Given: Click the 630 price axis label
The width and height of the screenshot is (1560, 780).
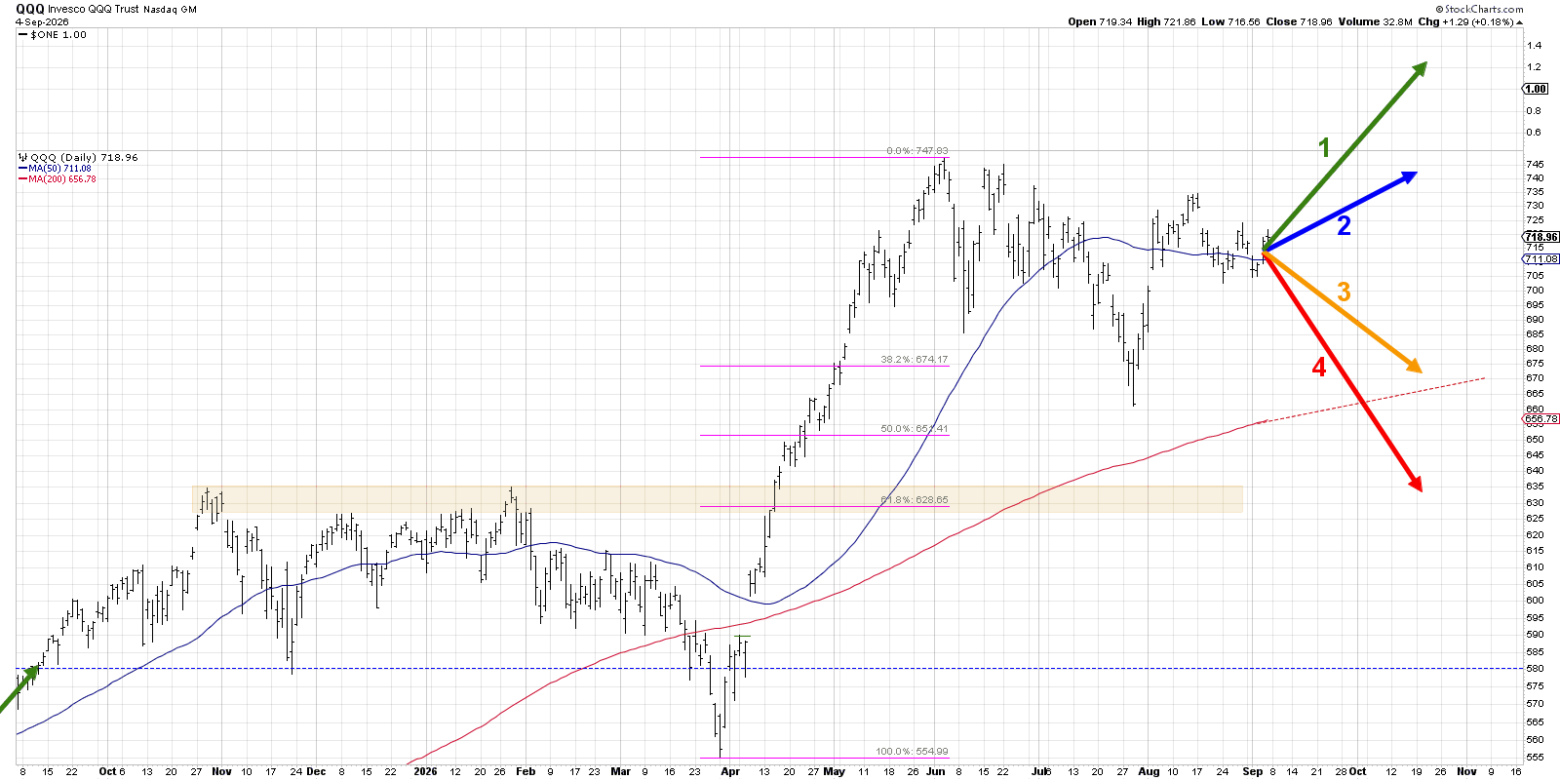Looking at the screenshot, I should click(x=1535, y=503).
